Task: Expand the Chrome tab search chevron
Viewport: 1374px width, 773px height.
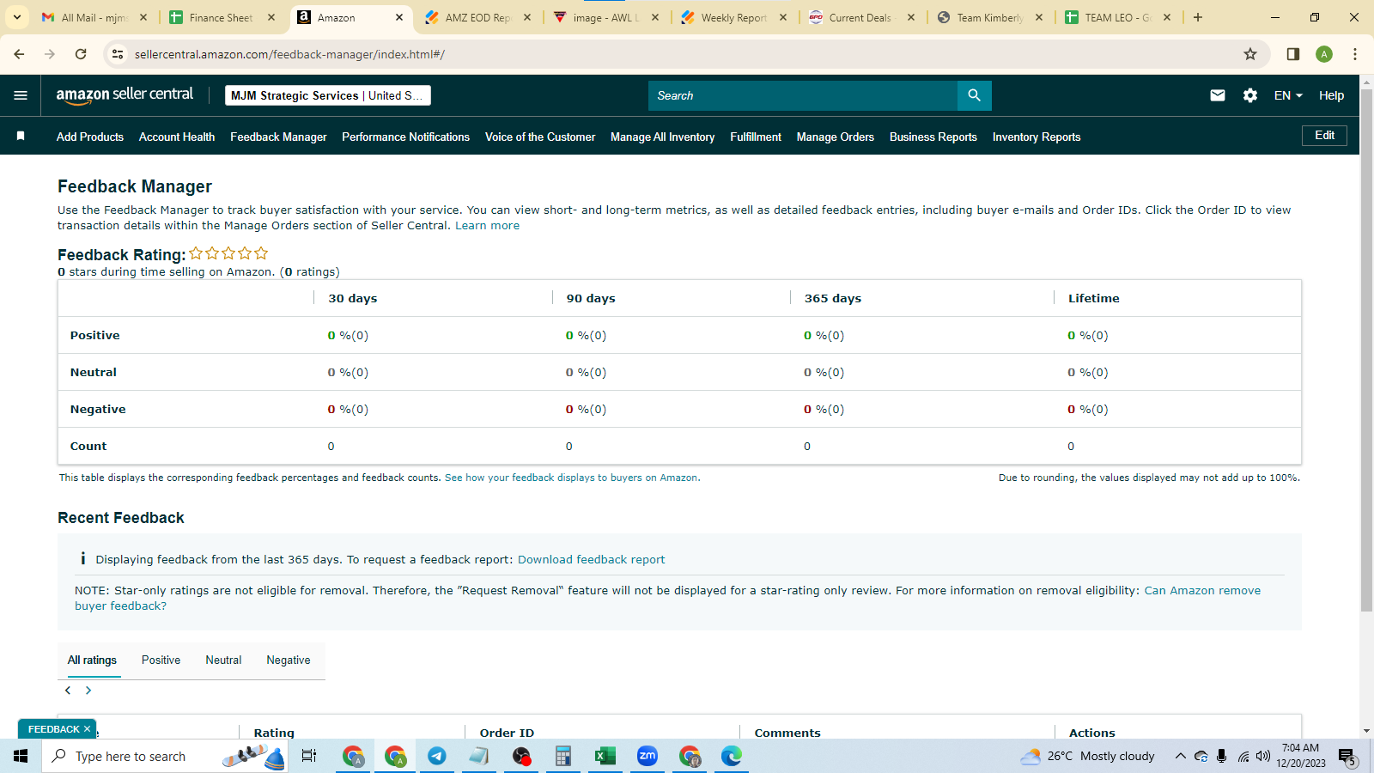Action: click(x=16, y=17)
